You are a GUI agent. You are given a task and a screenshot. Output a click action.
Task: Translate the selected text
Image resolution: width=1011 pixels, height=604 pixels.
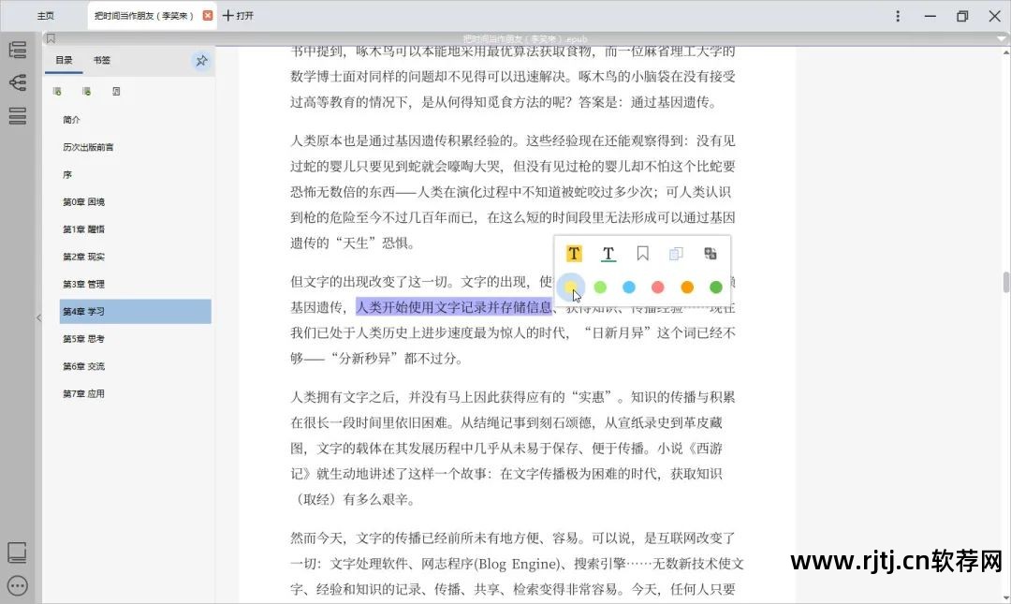click(x=710, y=253)
